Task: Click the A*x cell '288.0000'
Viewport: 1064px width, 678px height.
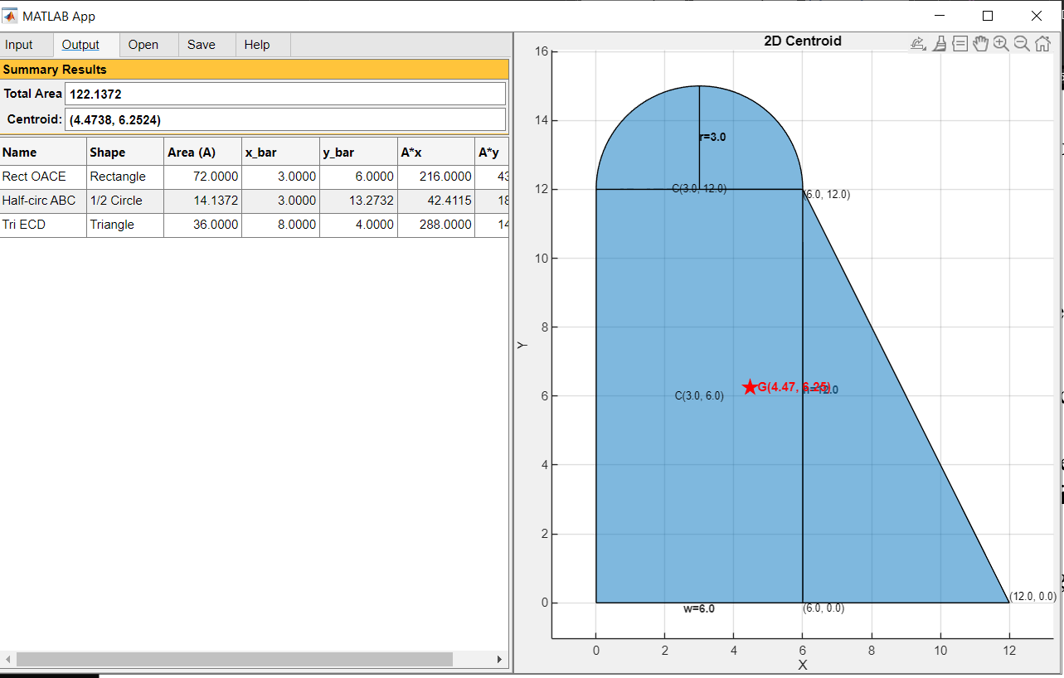Action: click(436, 225)
